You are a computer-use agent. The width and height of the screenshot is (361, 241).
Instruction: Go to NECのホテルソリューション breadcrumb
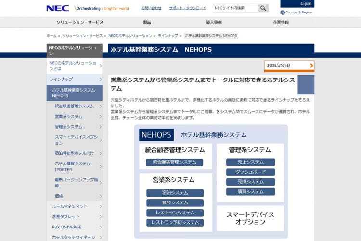click(x=130, y=36)
